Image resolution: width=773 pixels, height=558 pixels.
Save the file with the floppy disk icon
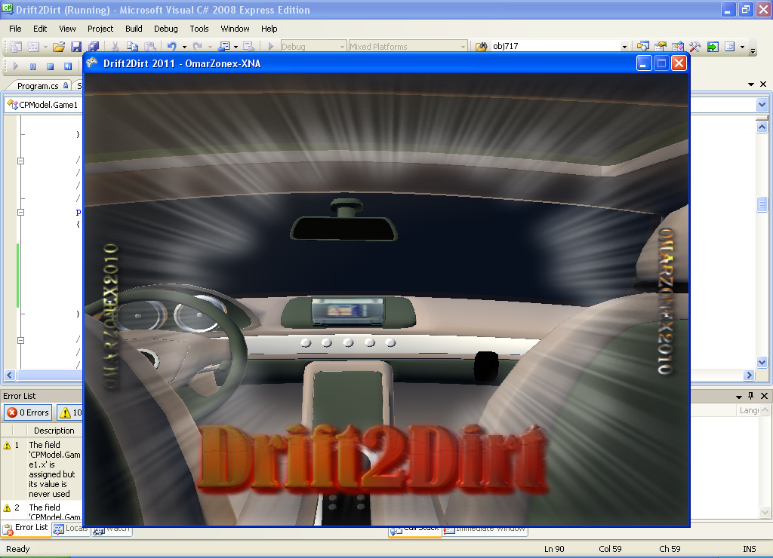(x=76, y=46)
